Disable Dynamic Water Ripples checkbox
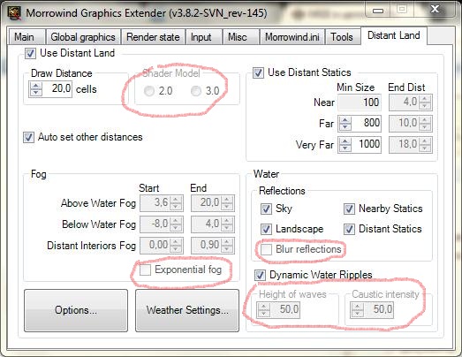 (x=260, y=276)
